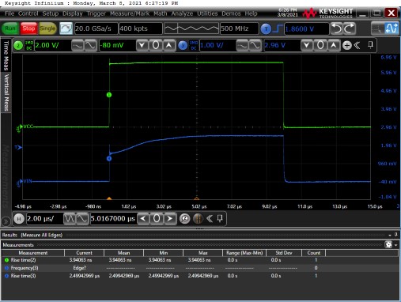
Task: Click the 500 MHz bandwidth field
Action: point(239,28)
